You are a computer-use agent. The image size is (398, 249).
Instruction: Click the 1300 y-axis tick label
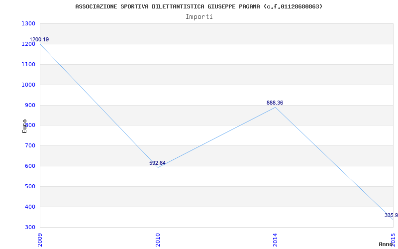(x=28, y=24)
